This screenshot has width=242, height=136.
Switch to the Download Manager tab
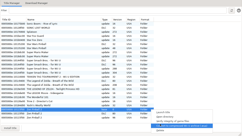pyautogui.click(x=36, y=3)
